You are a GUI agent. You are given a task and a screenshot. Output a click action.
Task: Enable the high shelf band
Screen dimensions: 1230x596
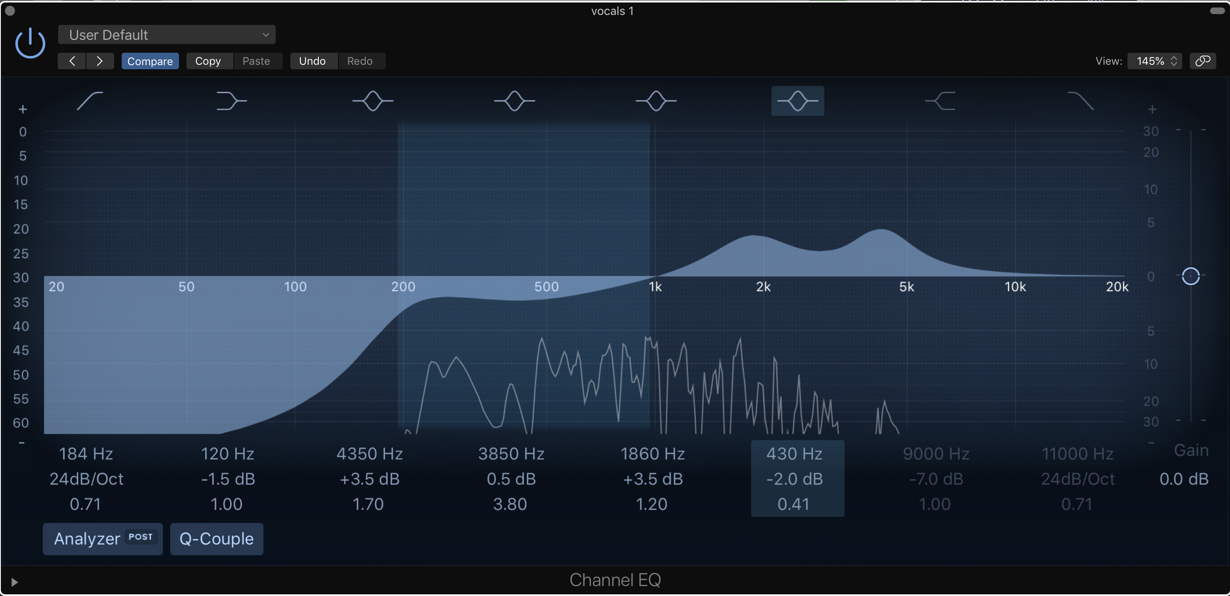pyautogui.click(x=940, y=101)
